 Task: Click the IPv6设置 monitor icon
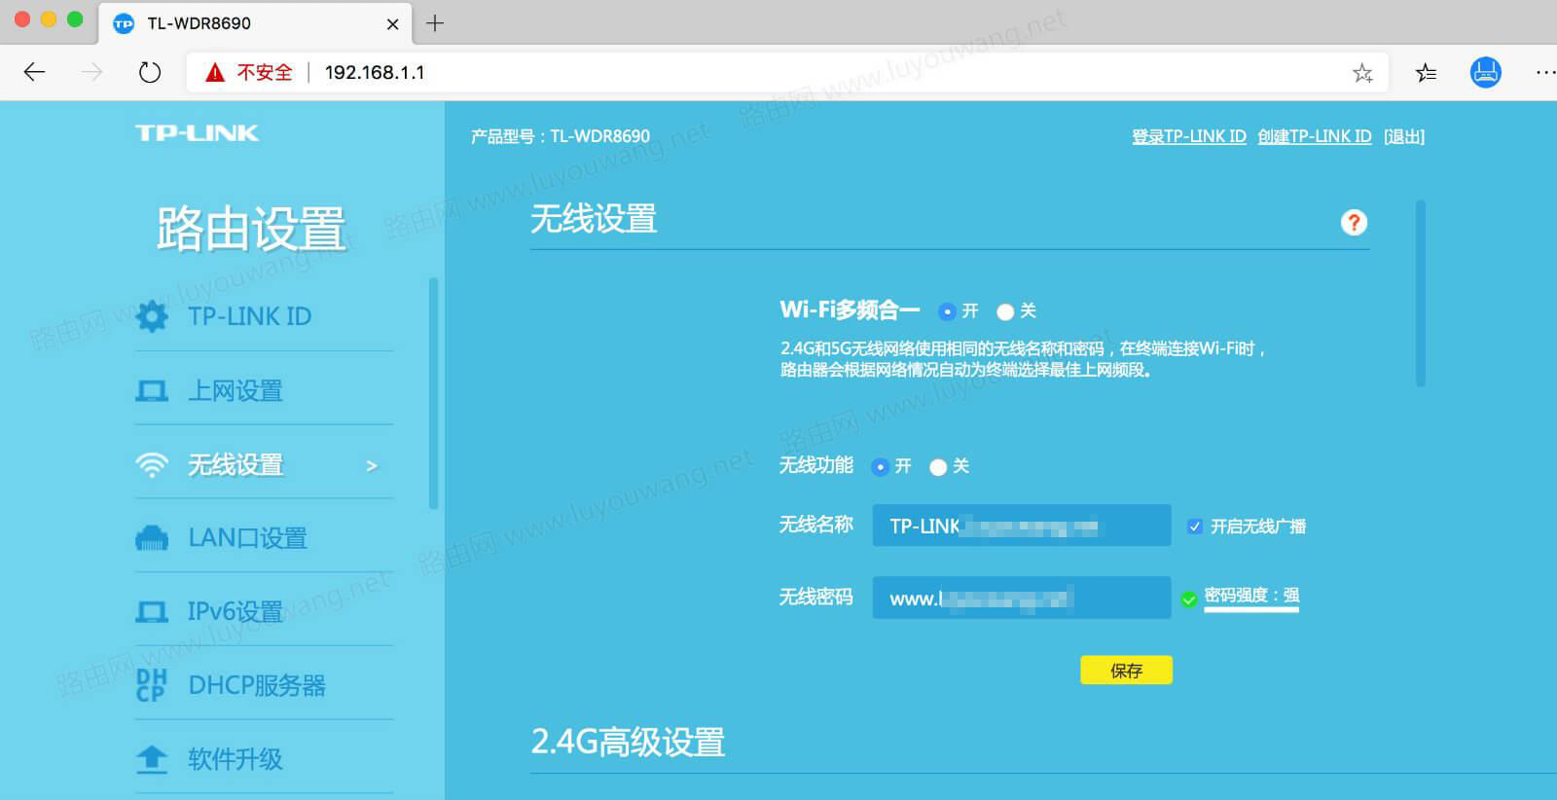click(x=152, y=612)
